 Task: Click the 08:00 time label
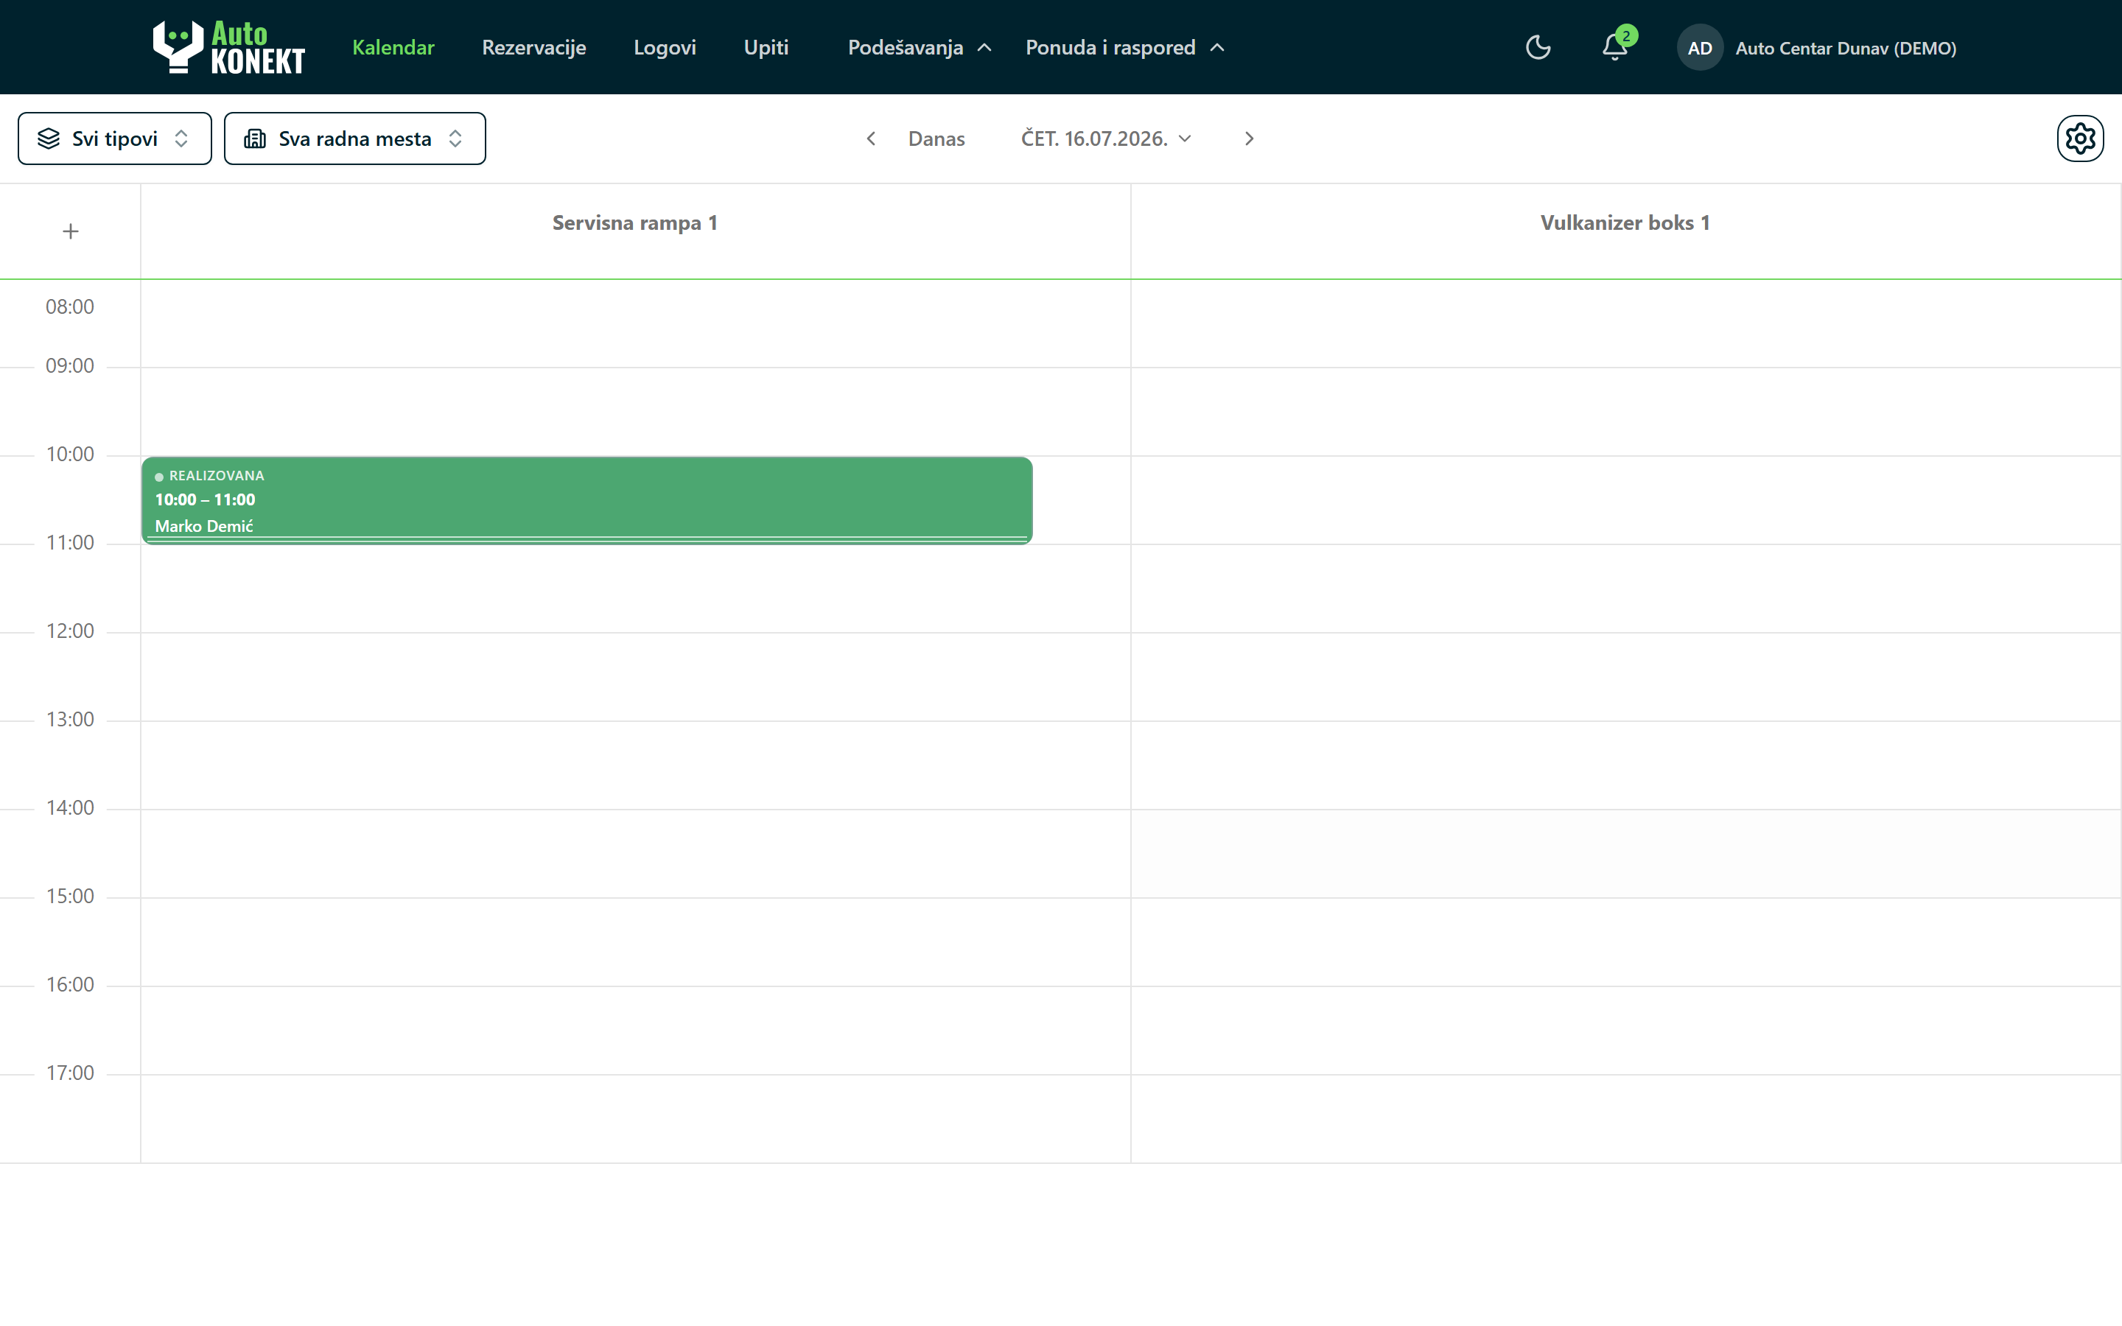(x=70, y=307)
